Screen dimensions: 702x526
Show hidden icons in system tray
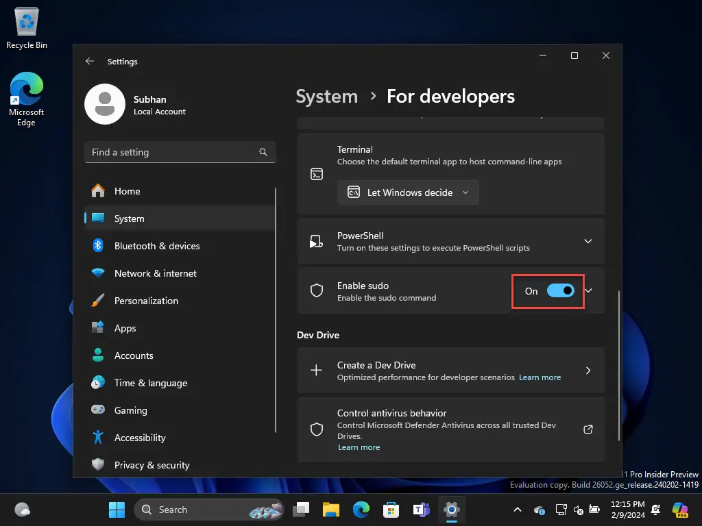[x=518, y=510]
